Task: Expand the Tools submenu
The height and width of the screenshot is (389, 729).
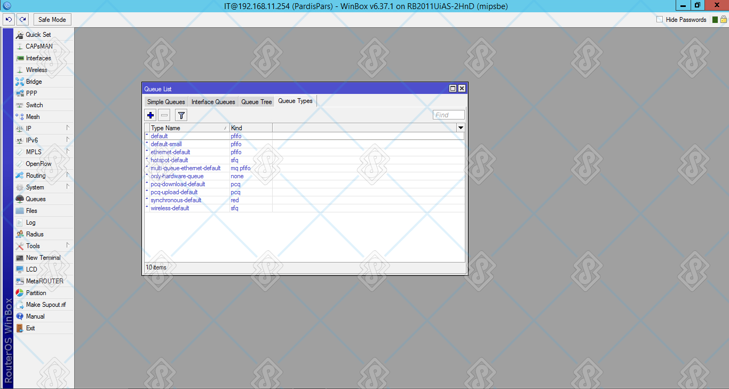Action: click(44, 246)
